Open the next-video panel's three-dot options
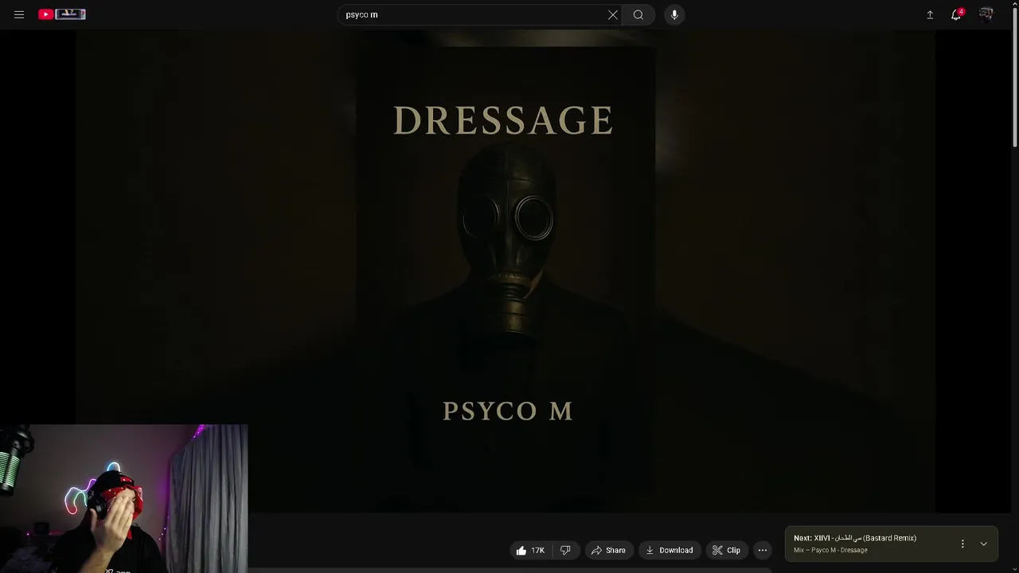 [x=962, y=544]
